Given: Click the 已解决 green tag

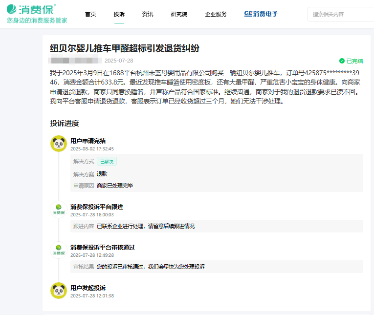Looking at the screenshot, I should pyautogui.click(x=107, y=162).
